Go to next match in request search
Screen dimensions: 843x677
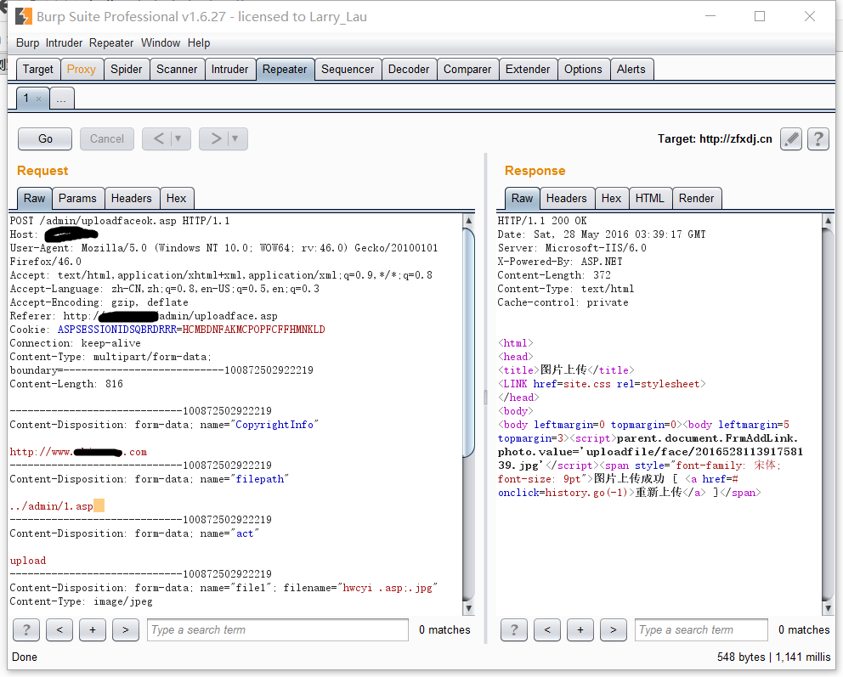tap(126, 629)
